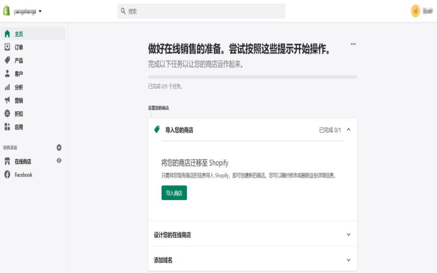
Task: Click the megaphone icon beside 营销
Action: (7, 100)
